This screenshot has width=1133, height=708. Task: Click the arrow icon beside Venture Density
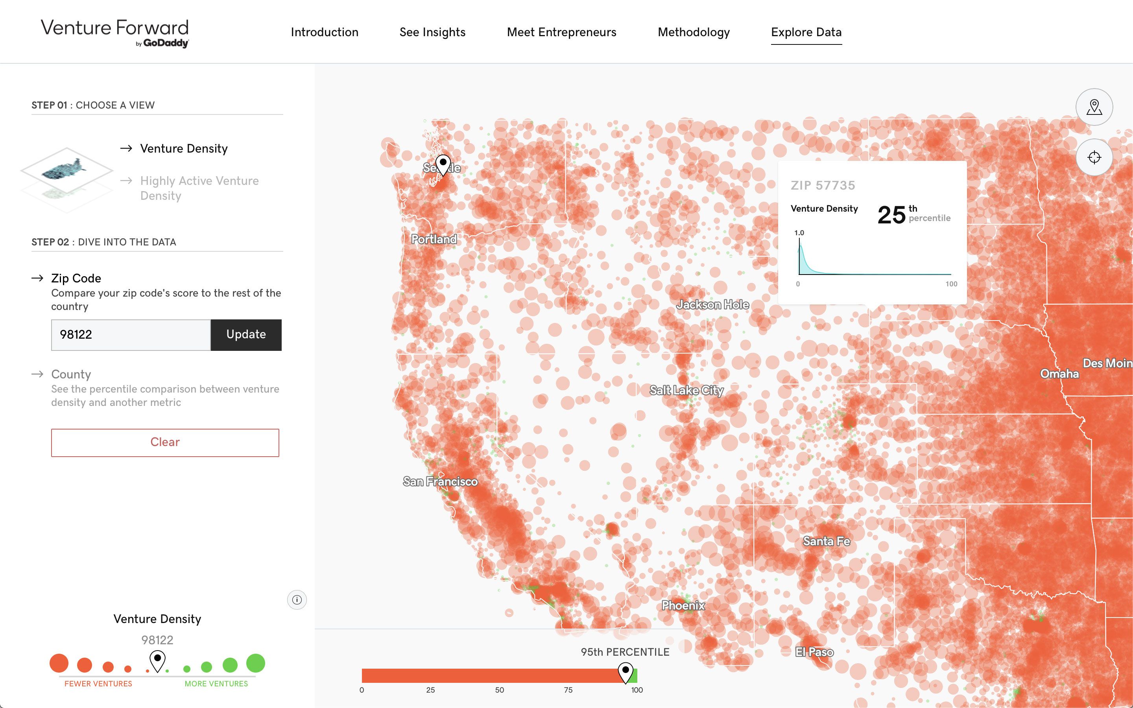(x=126, y=148)
